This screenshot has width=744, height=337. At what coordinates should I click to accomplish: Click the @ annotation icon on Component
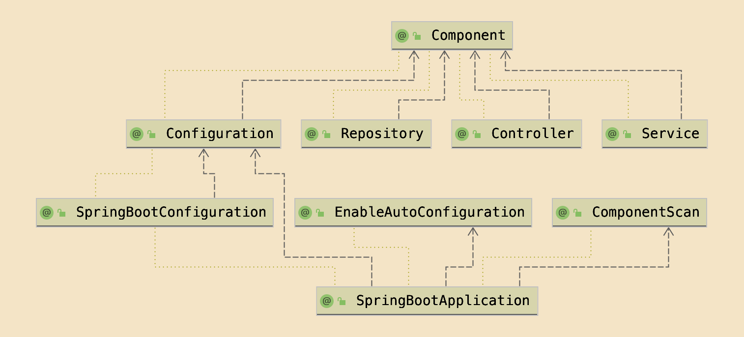tap(402, 36)
